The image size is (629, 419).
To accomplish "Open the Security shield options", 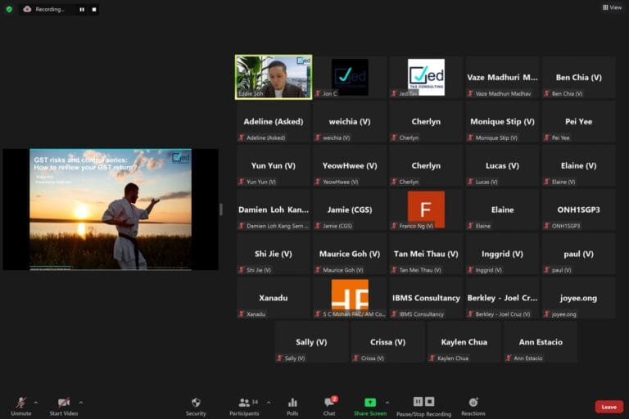I will point(196,403).
